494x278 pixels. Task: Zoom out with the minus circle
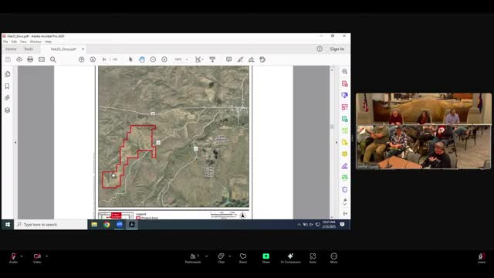pyautogui.click(x=153, y=59)
